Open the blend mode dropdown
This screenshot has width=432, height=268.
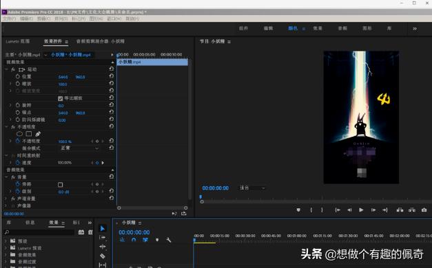tap(80, 148)
